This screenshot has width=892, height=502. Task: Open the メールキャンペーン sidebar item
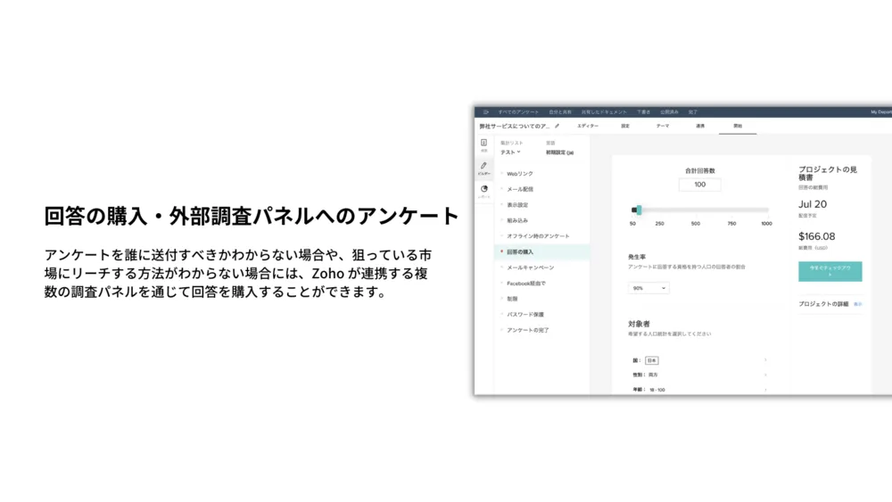tap(530, 267)
